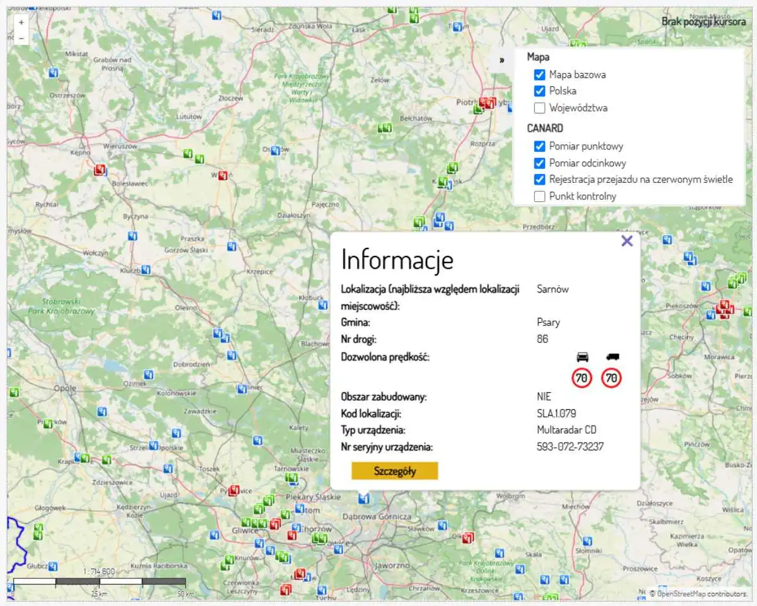The image size is (757, 606).
Task: Select the blue marker above Słomniki
Action: tap(588, 541)
